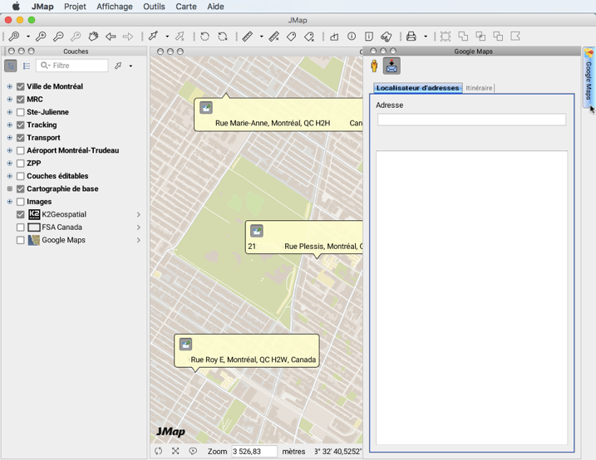Screen dimensions: 596x460
Task: Select the zoom search tool in toolbar
Action: click(x=14, y=37)
